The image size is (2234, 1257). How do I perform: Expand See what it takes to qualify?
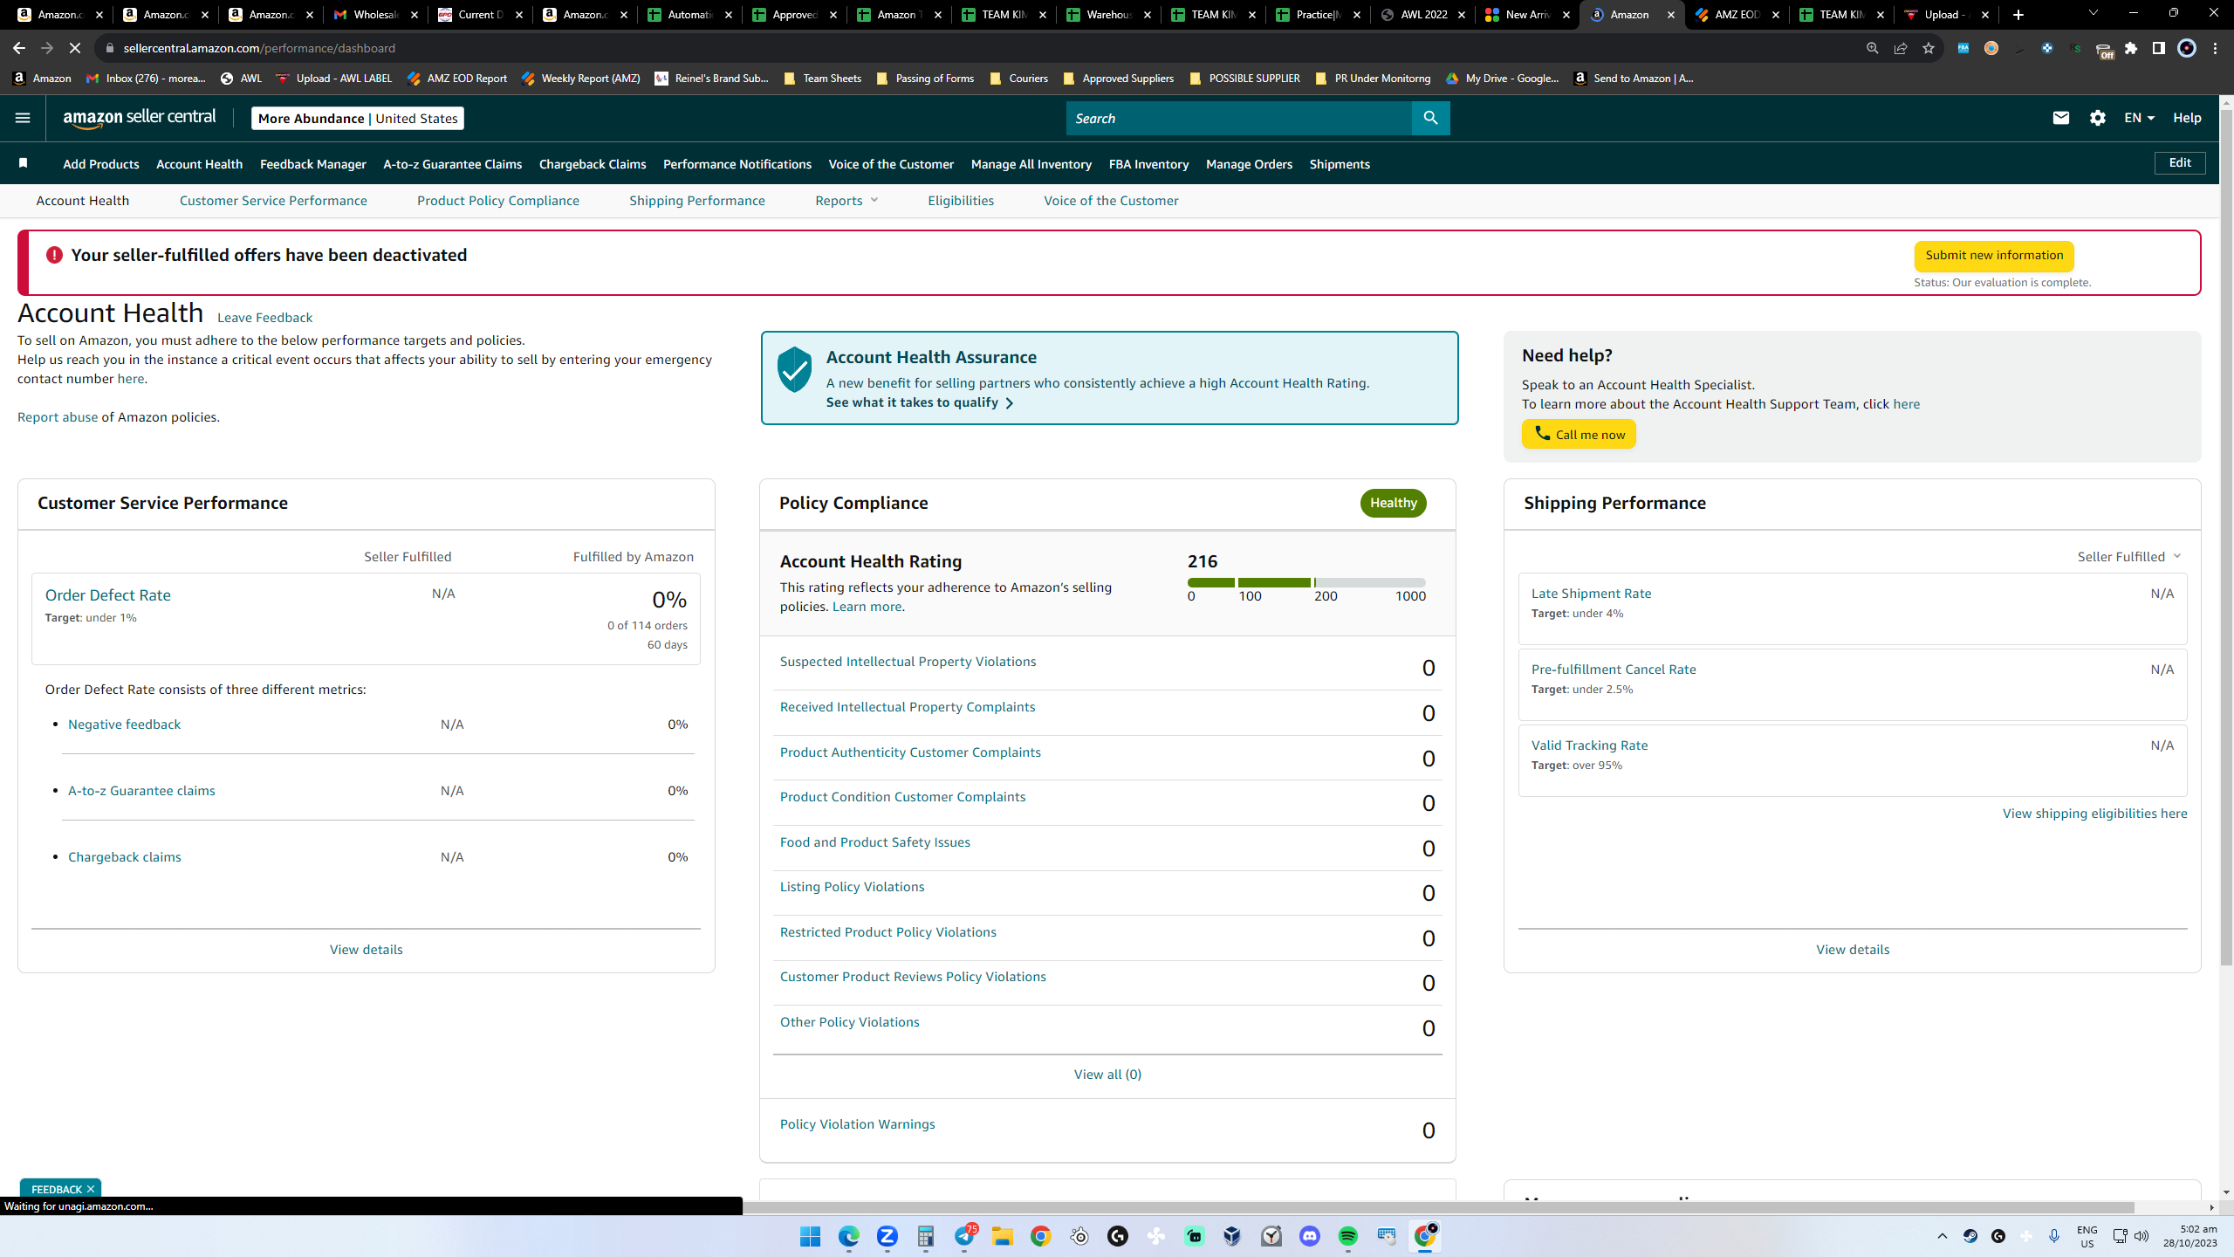click(x=920, y=402)
